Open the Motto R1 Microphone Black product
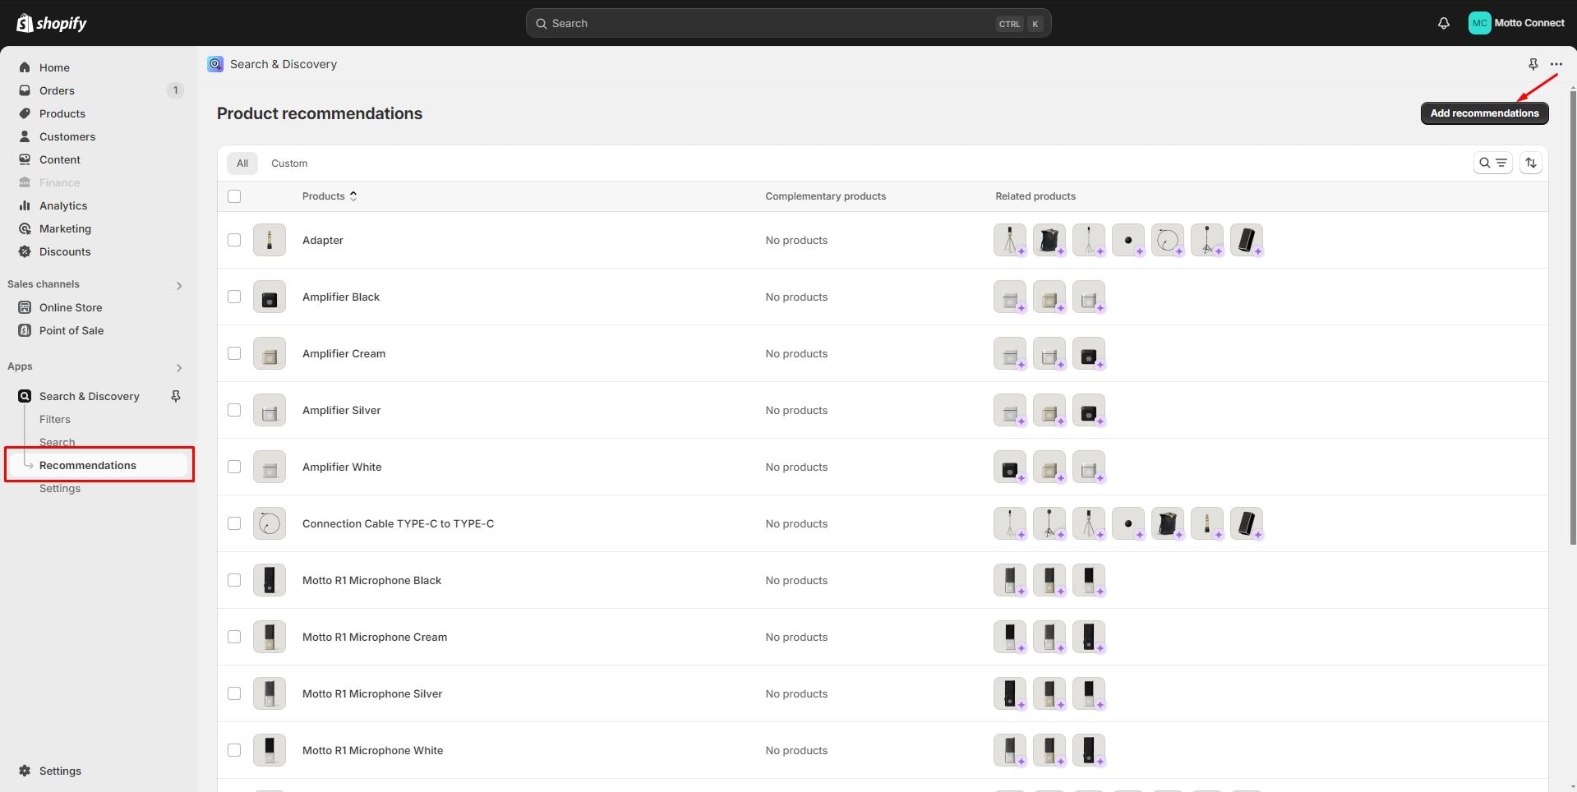This screenshot has height=792, width=1577. click(x=371, y=580)
